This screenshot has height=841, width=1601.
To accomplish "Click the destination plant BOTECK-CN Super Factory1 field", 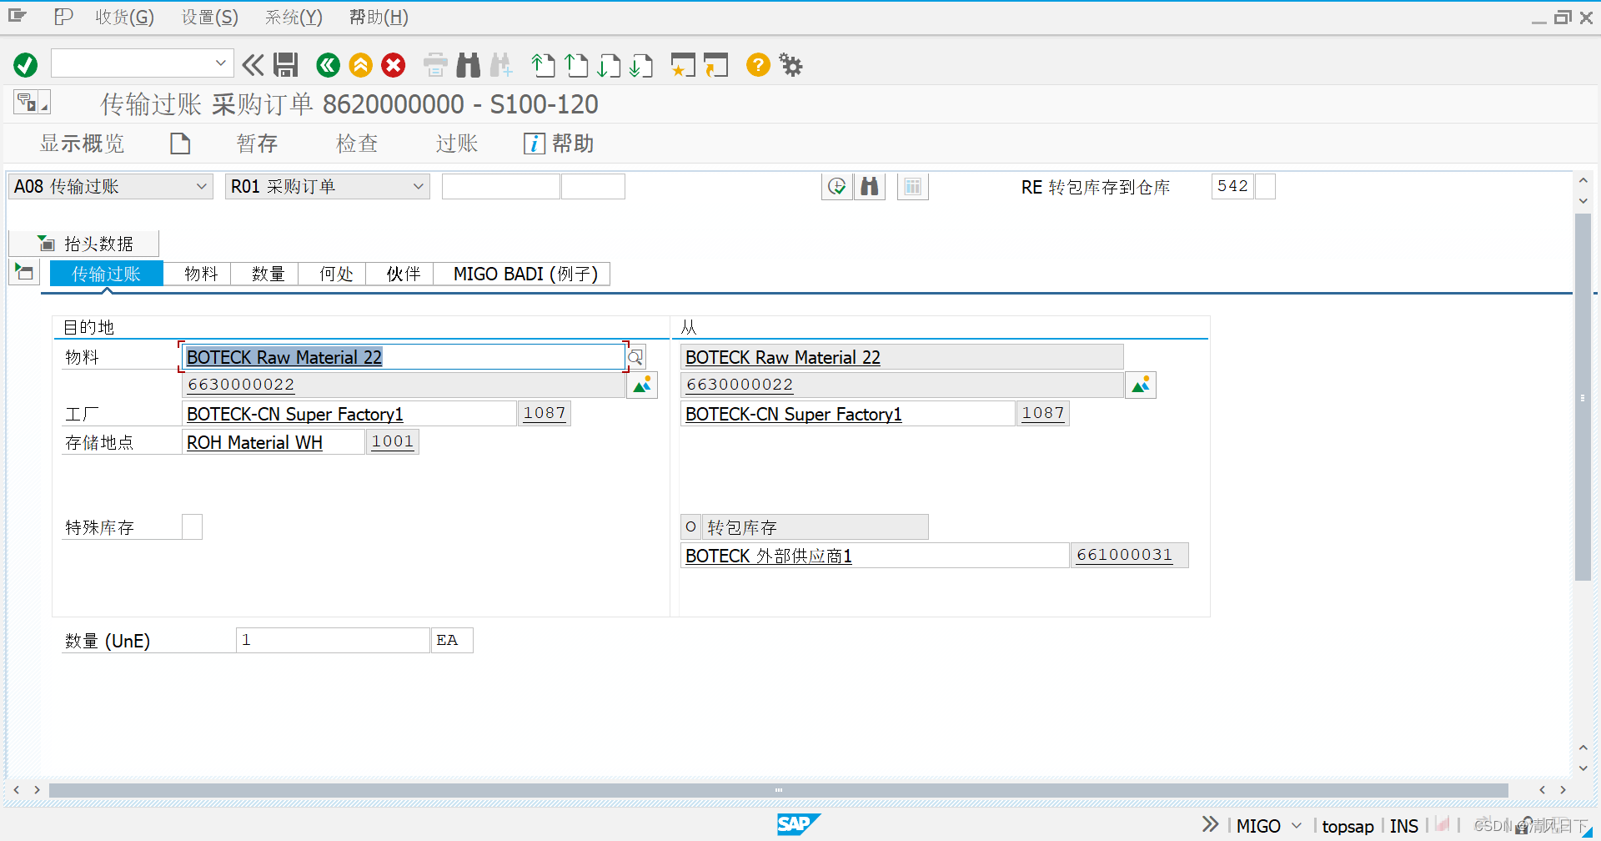I will pyautogui.click(x=349, y=414).
